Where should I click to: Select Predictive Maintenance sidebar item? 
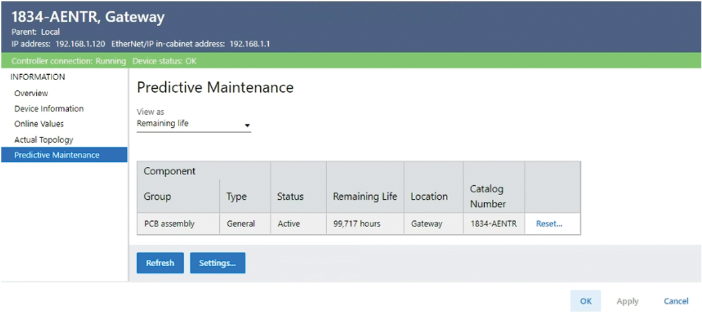(x=64, y=155)
